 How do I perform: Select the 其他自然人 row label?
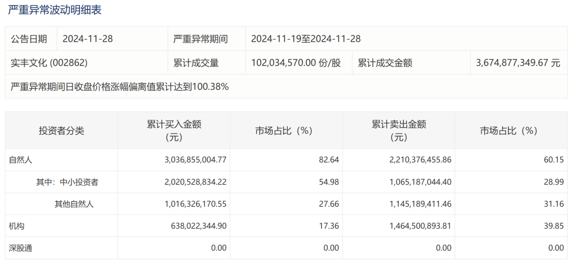point(74,204)
